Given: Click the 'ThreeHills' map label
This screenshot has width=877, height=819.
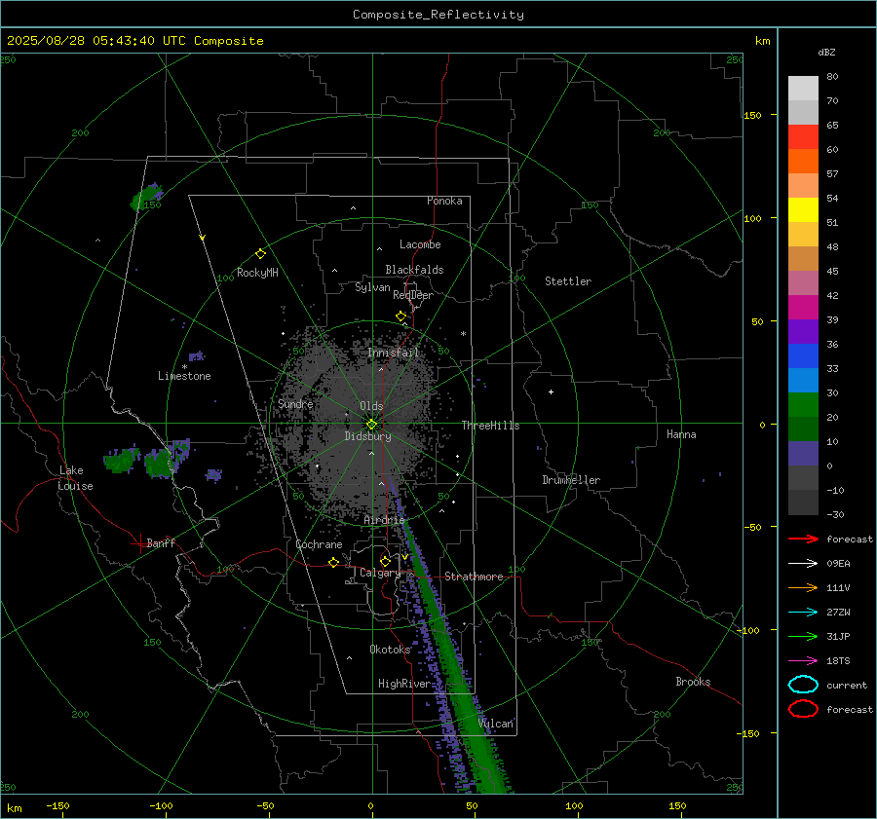Looking at the screenshot, I should point(490,426).
